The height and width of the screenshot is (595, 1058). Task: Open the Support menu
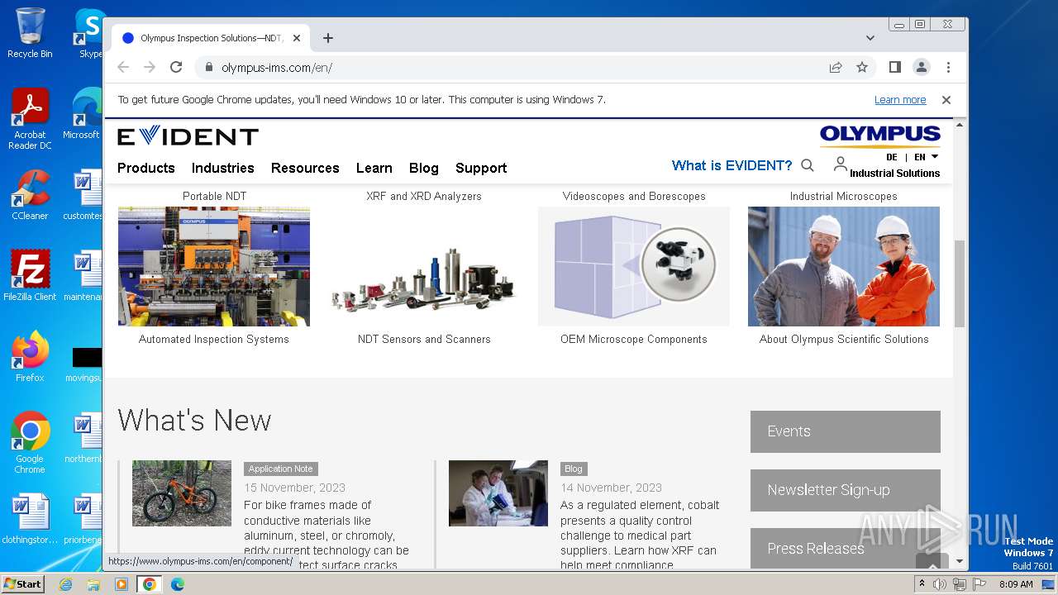481,168
